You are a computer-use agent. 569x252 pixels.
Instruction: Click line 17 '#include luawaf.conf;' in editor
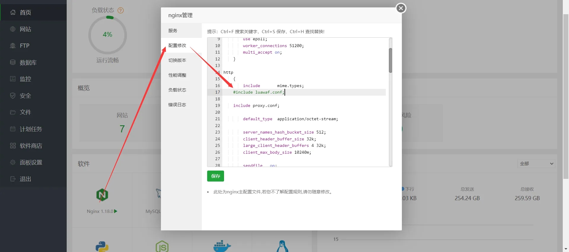(259, 92)
